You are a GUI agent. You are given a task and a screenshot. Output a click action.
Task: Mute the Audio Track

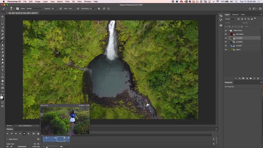35,144
